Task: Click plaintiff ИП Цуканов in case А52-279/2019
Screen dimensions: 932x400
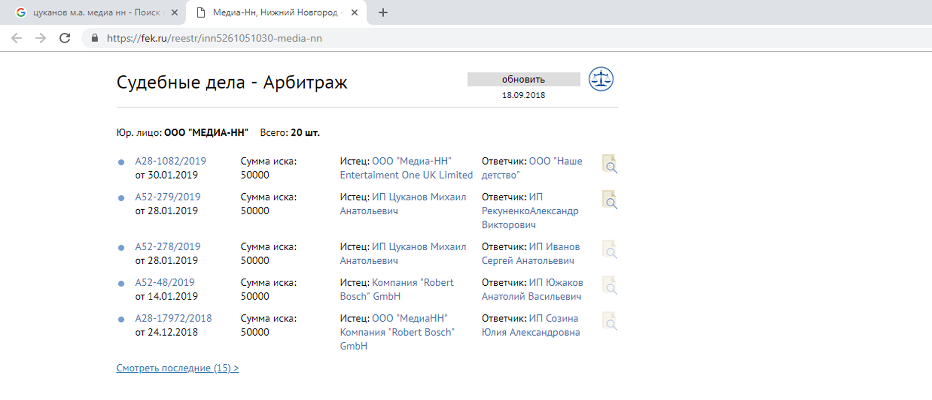Action: point(403,204)
